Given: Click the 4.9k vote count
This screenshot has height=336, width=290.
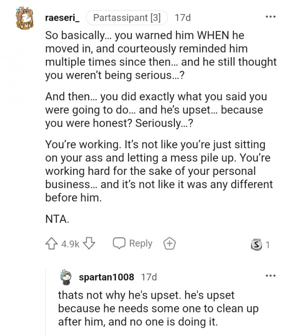Looking at the screenshot, I should pyautogui.click(x=70, y=244).
